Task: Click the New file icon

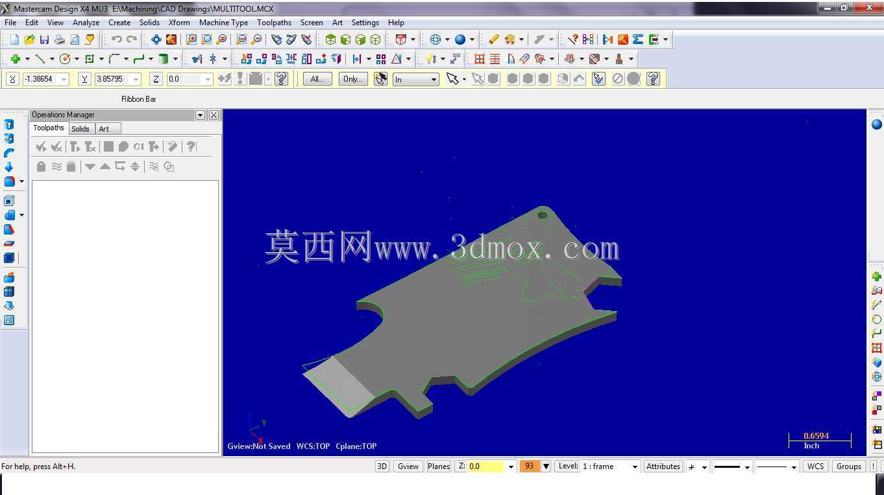Action: (14, 40)
